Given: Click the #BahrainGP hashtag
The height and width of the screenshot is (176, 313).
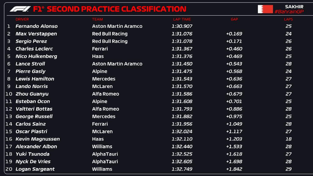Looking at the screenshot, I should (x=289, y=12).
